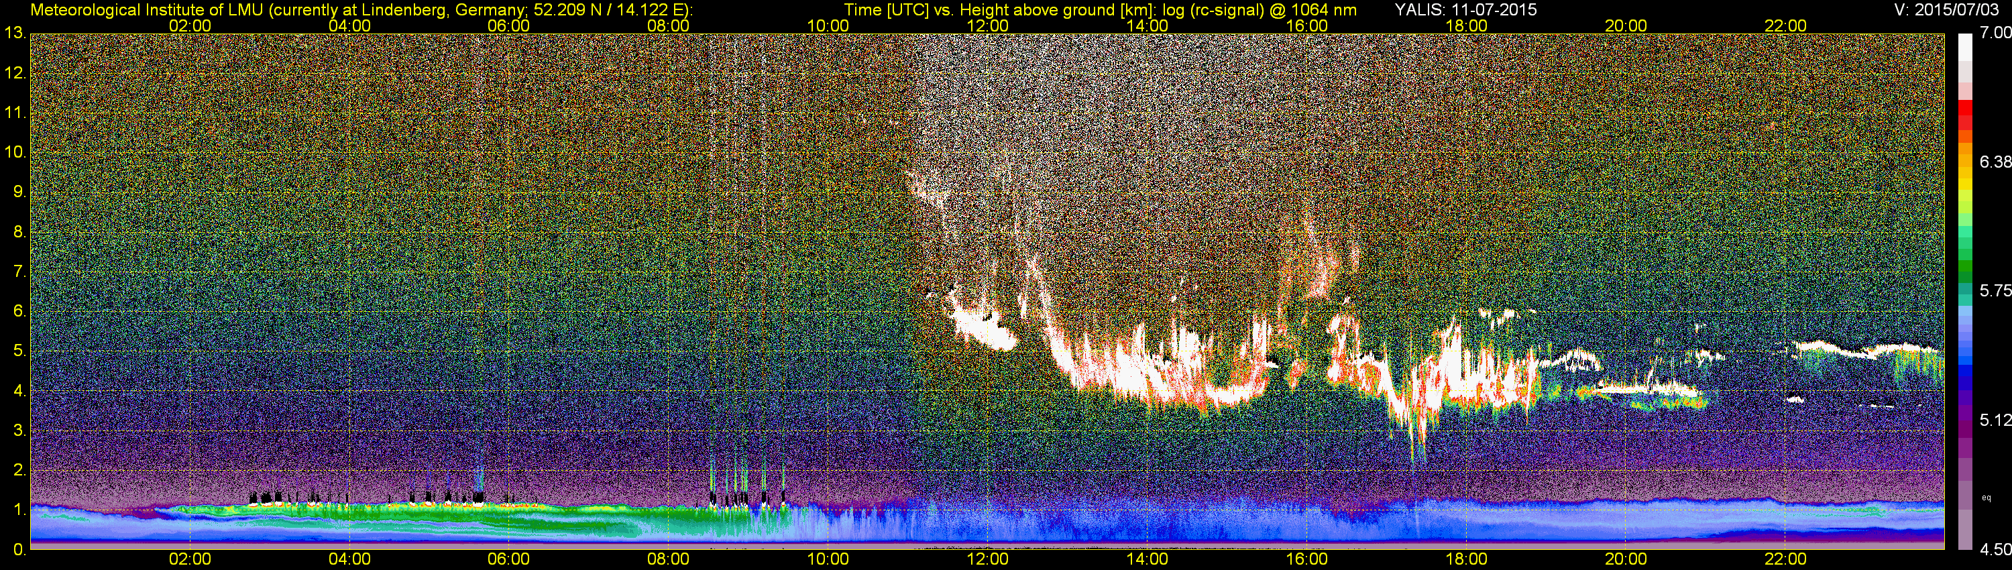Click the 10. height axis label
Screen dimensions: 2012x570
point(15,152)
